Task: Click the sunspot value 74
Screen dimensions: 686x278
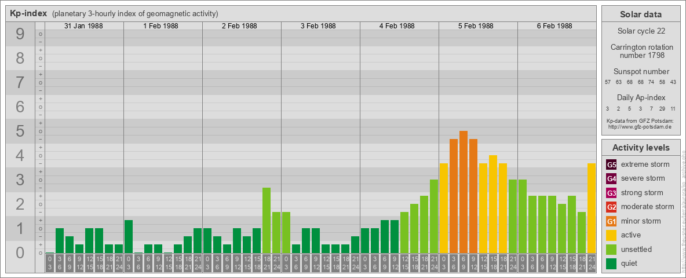Action: click(x=651, y=82)
